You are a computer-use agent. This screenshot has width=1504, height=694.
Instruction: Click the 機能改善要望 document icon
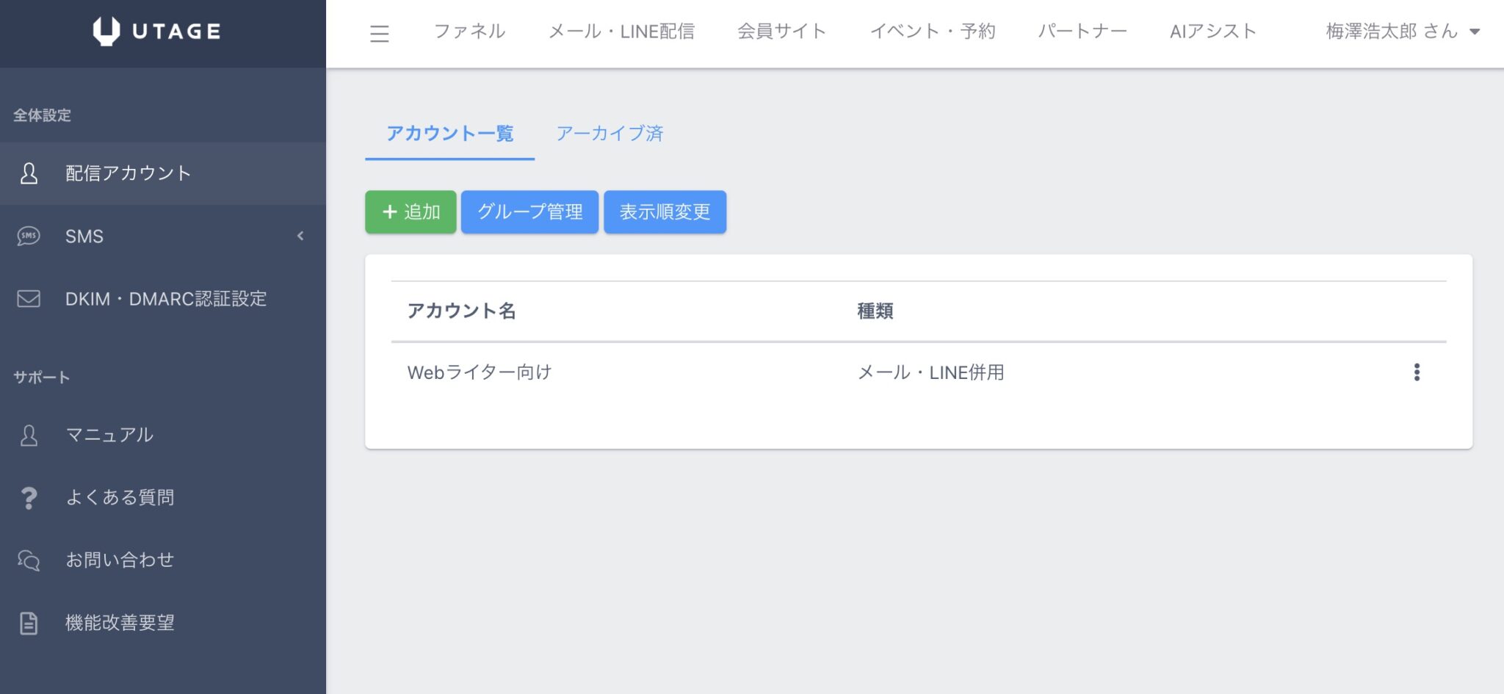point(29,623)
